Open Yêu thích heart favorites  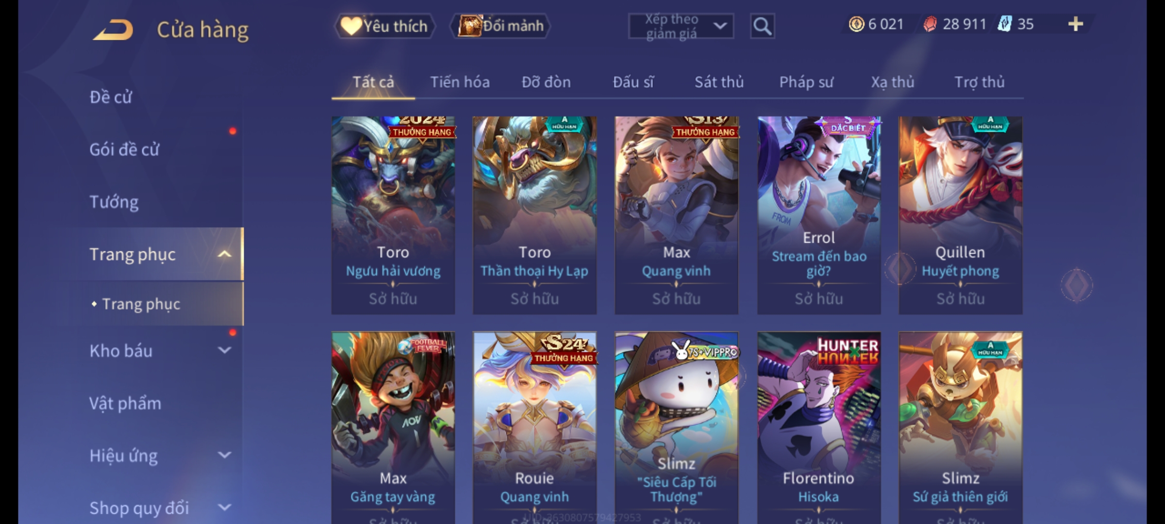[x=384, y=26]
